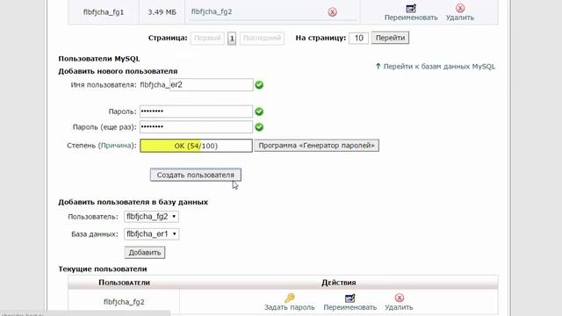
Task: Focus the Пароль input field
Action: pos(196,111)
